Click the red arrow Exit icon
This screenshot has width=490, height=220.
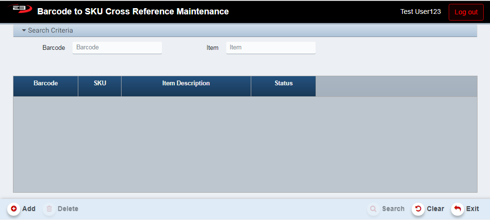pyautogui.click(x=457, y=209)
